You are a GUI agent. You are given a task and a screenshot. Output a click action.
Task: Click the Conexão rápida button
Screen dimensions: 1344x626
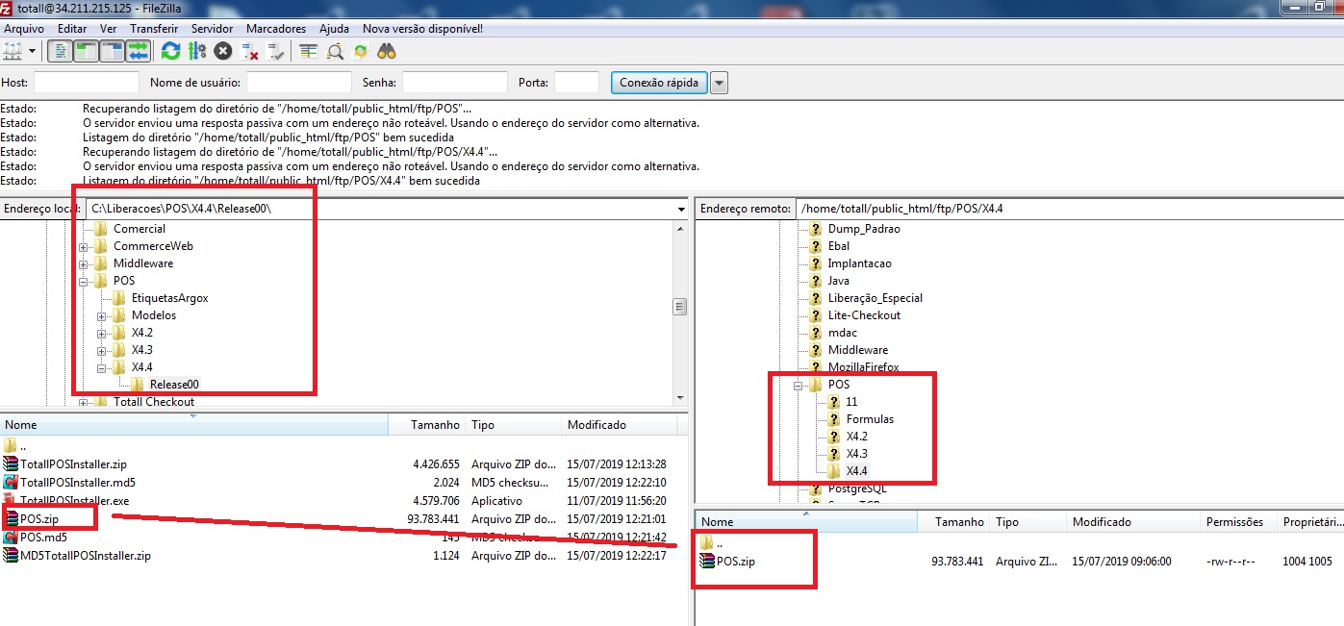(x=659, y=83)
